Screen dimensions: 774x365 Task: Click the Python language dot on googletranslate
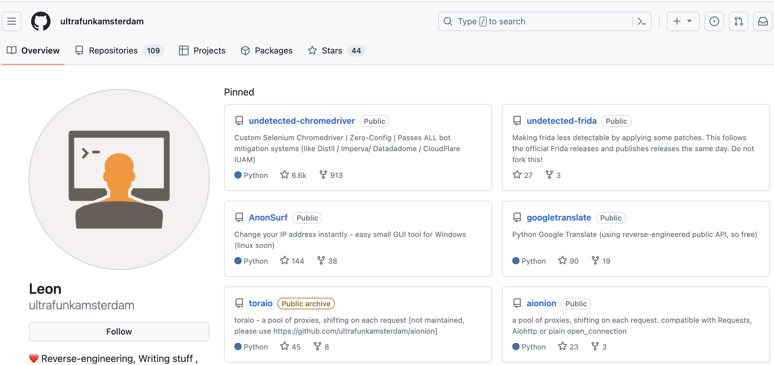pos(516,261)
